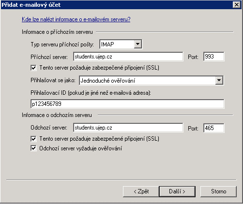243x204 pixels.
Task: Go back with the Zpět button
Action: (x=141, y=191)
